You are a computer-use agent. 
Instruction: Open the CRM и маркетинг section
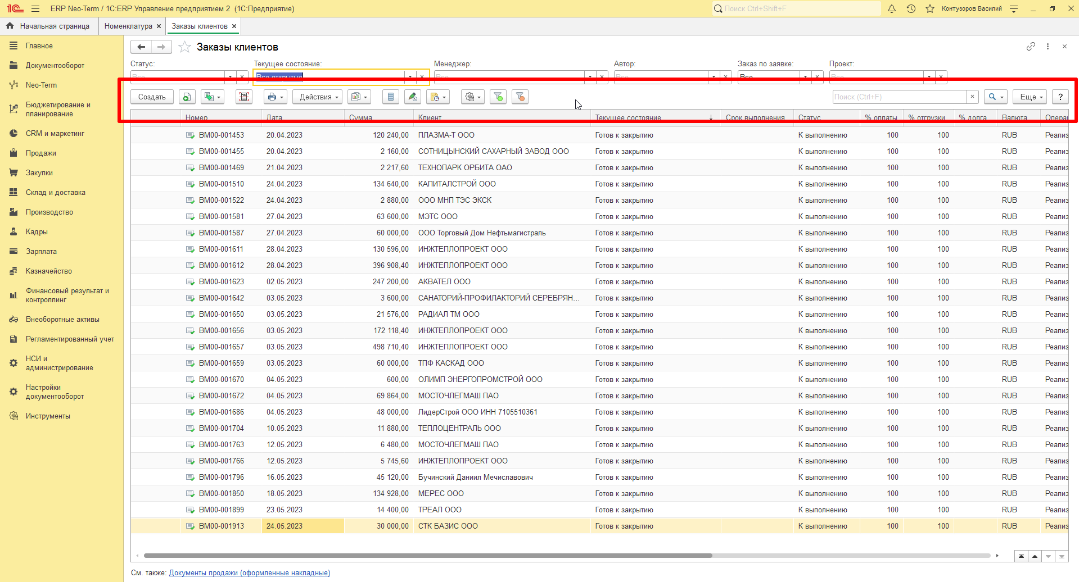tap(55, 134)
